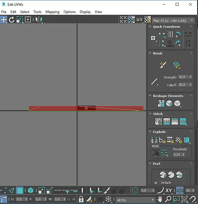Click the Zoom magnifier icon

point(168,199)
